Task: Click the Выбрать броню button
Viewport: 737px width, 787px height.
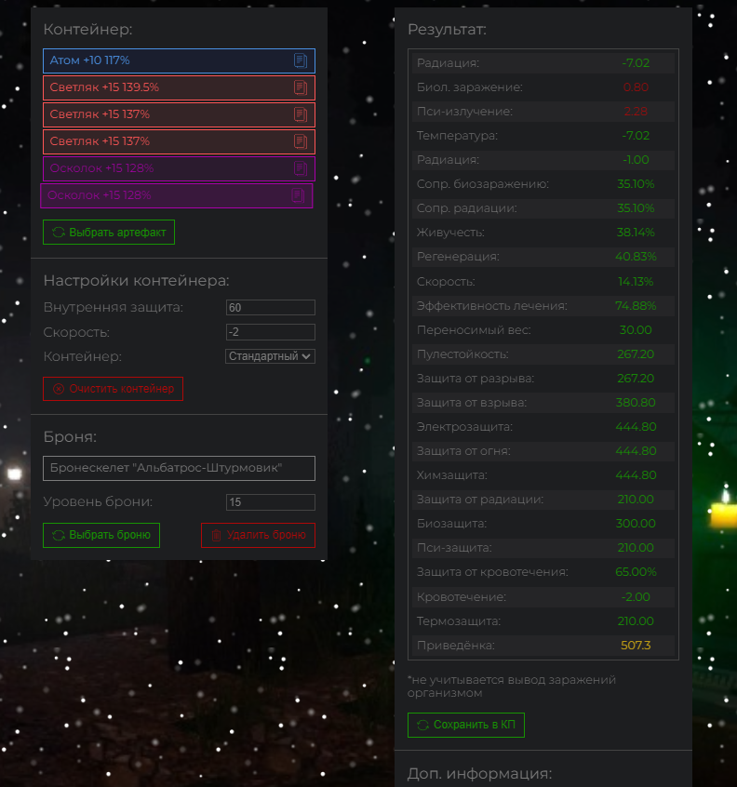Action: [101, 535]
